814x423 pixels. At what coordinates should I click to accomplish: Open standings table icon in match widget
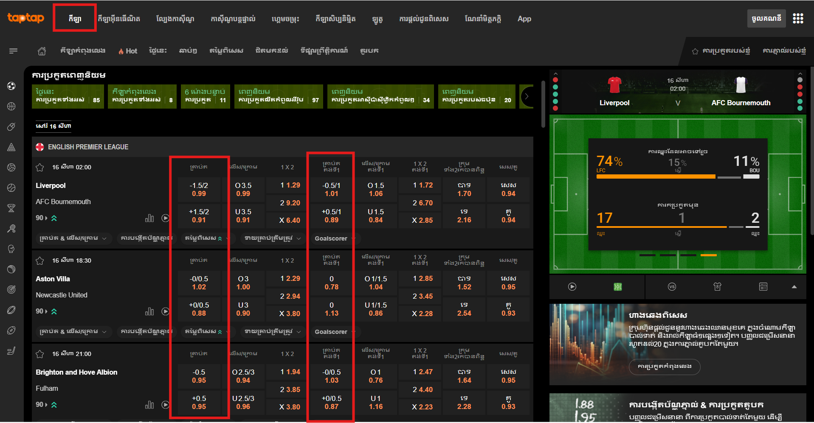763,287
